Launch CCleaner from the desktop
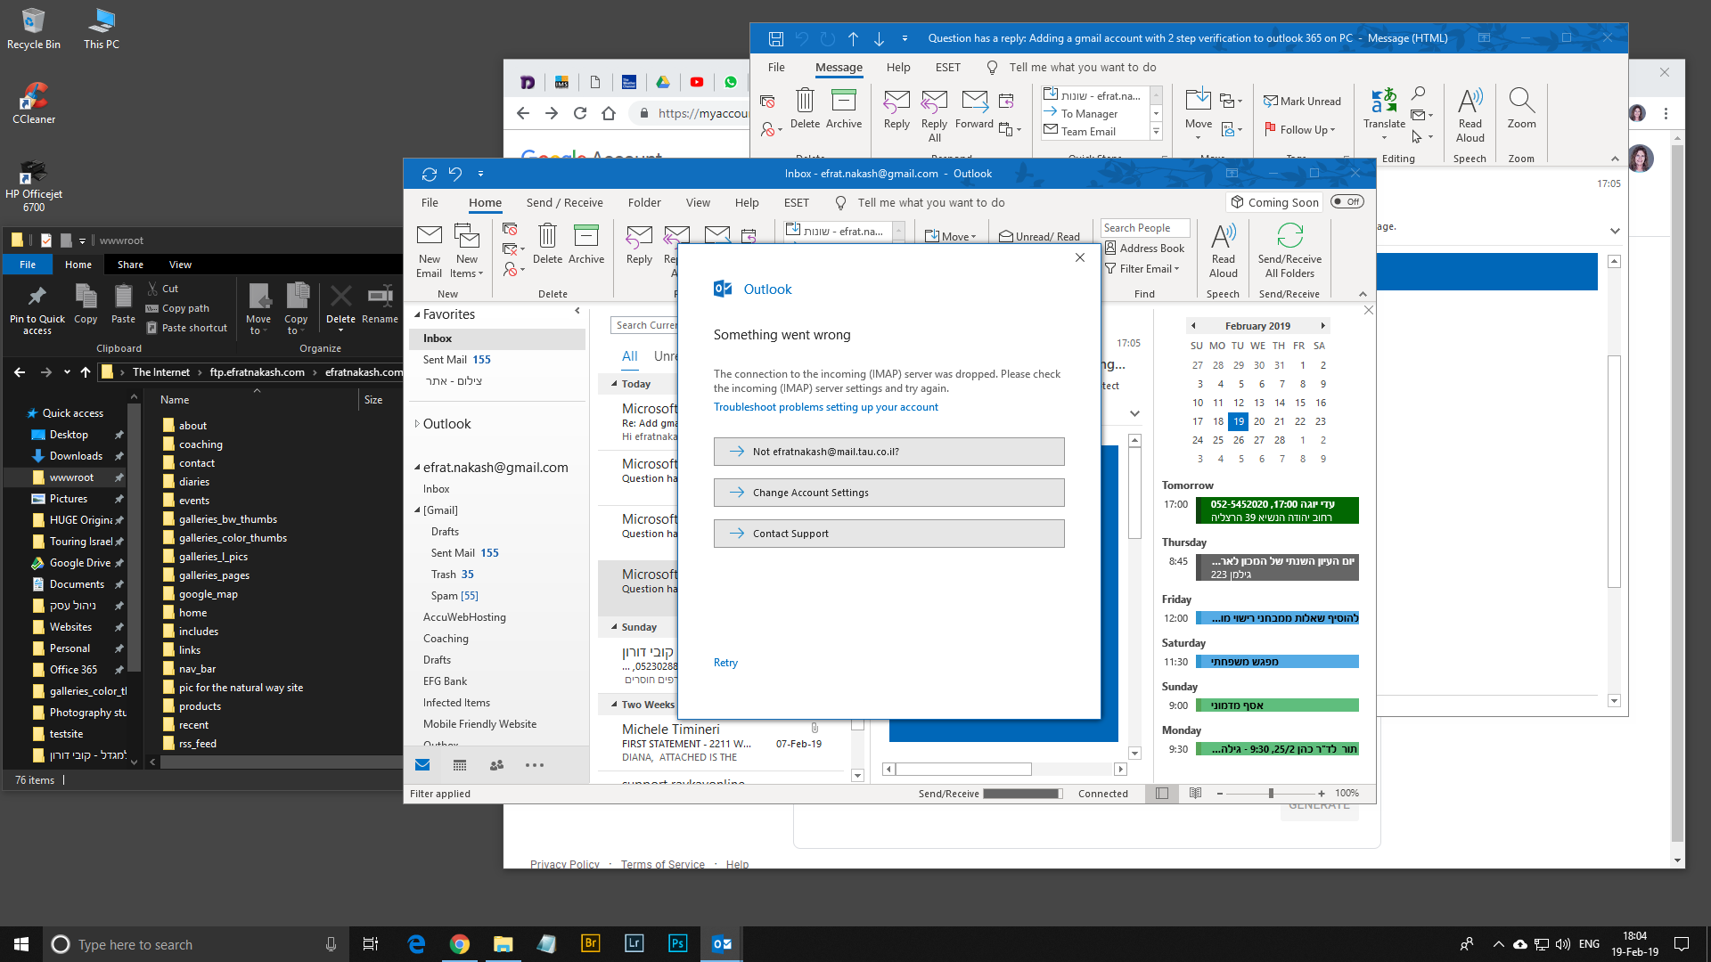Screen dimensions: 1711x962 click(x=34, y=102)
